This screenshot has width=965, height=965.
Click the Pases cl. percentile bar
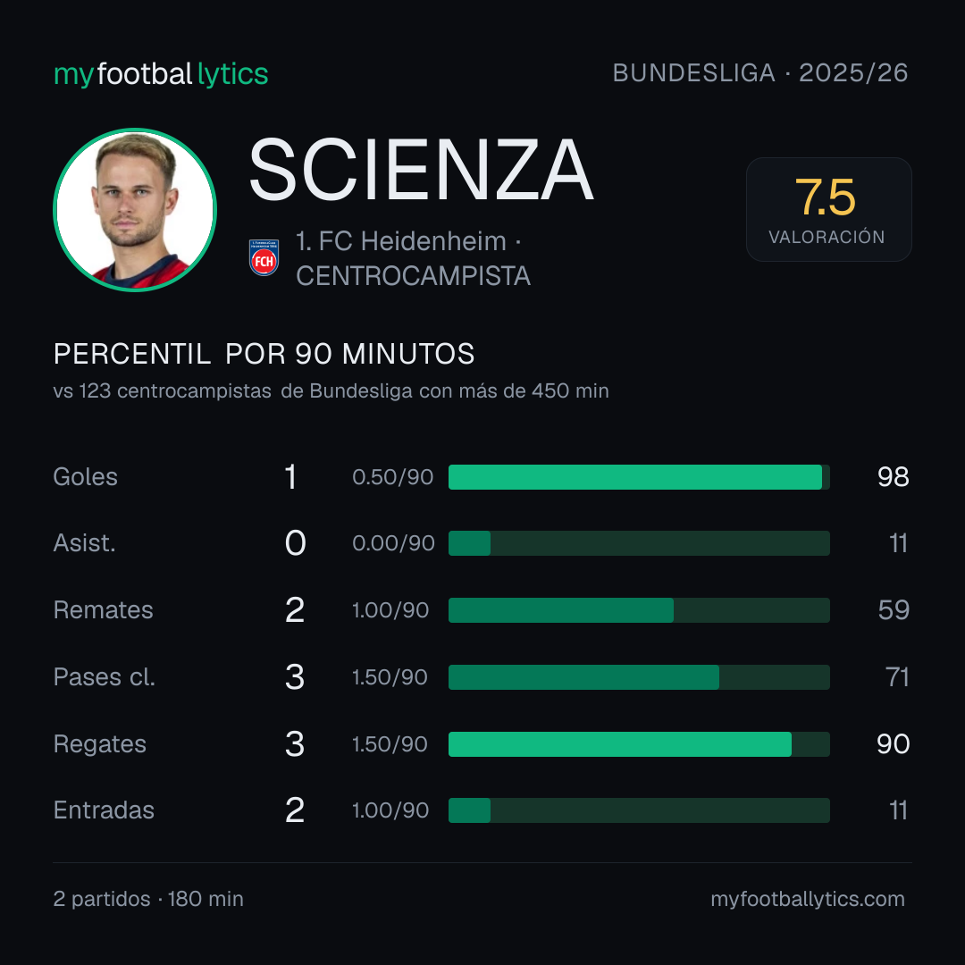pyautogui.click(x=639, y=677)
